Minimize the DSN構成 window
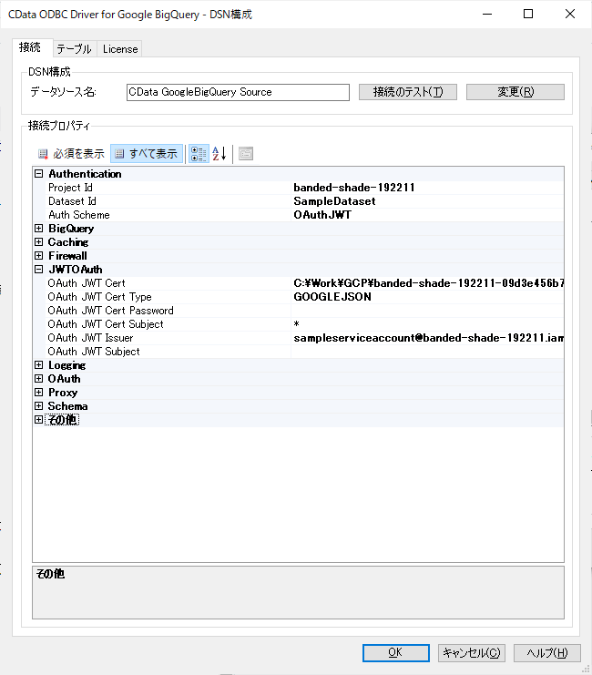Viewport: 592px width, 675px height. click(x=487, y=15)
